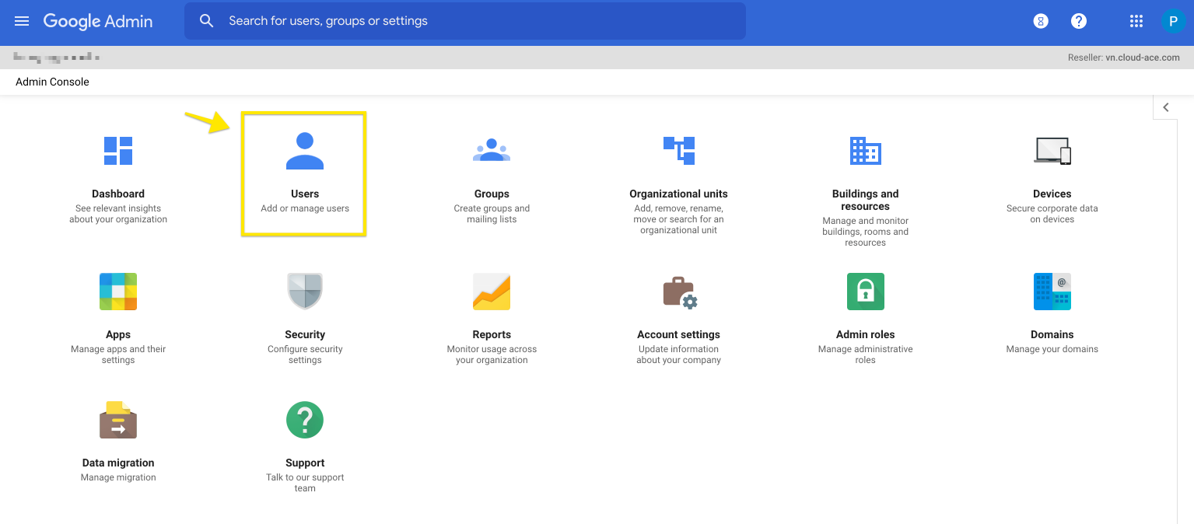Open the Security shield icon
Viewport: 1194px width, 524px height.
click(x=305, y=292)
